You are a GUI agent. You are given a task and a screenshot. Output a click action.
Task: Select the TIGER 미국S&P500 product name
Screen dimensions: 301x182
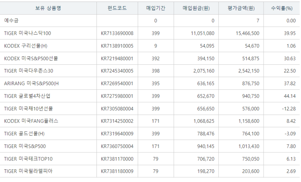click(25, 146)
